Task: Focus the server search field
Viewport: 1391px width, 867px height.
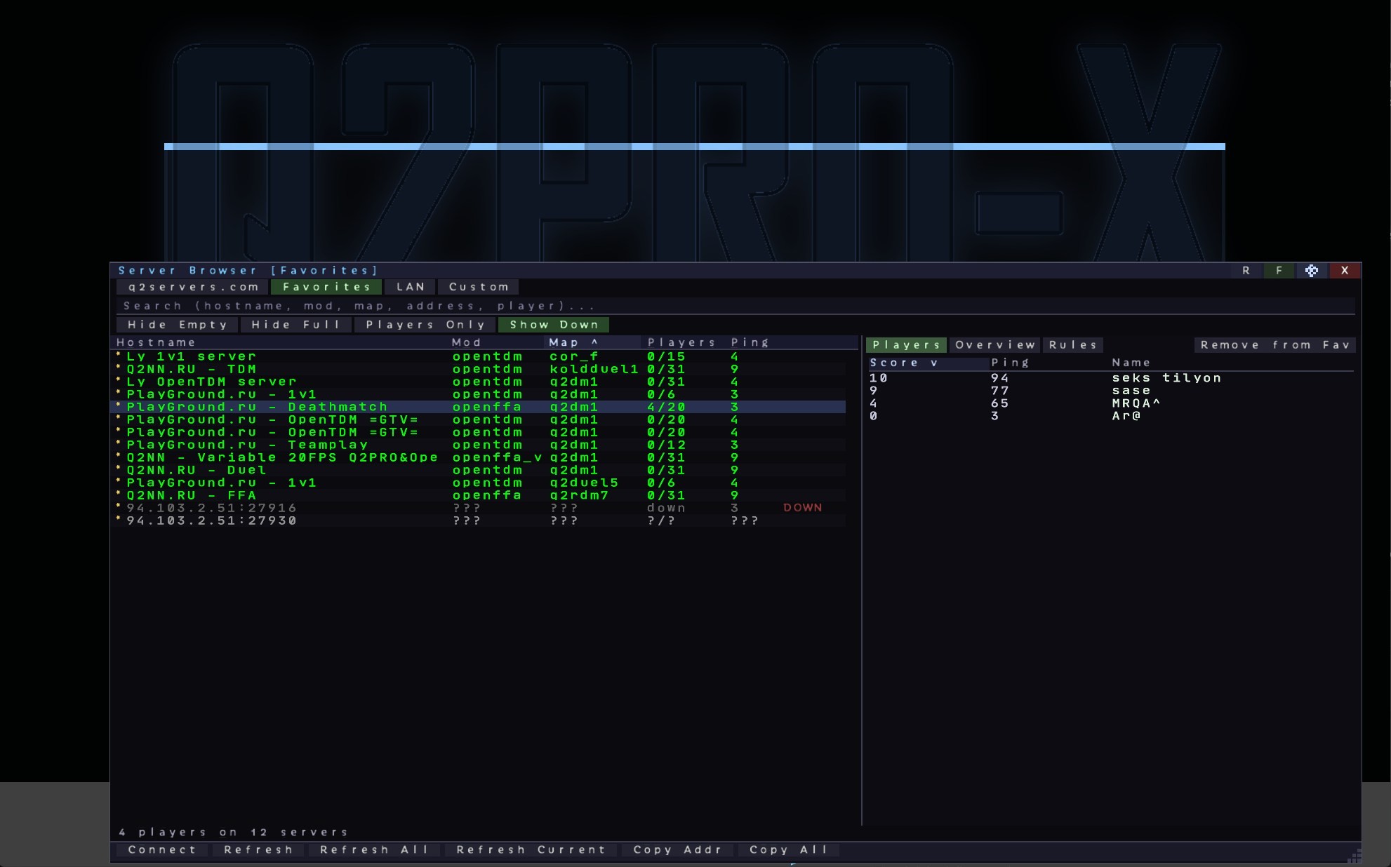Action: pos(736,306)
